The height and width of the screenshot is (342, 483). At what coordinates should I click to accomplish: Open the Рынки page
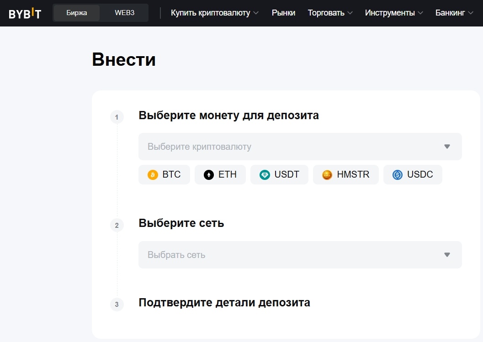[283, 13]
